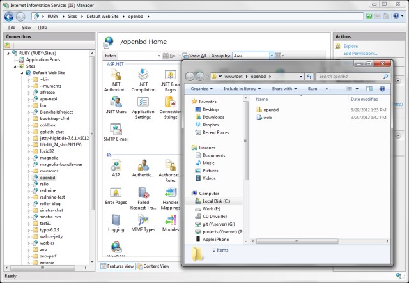The width and height of the screenshot is (409, 283).
Task: Open the IIS Error Pages feature
Action: (x=116, y=196)
